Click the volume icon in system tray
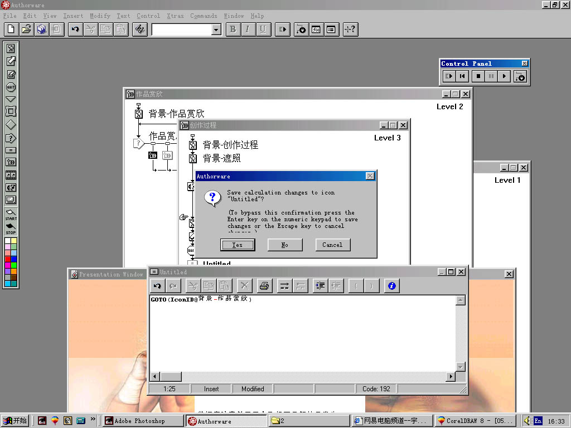Screen dimensions: 571x428 click(526, 421)
